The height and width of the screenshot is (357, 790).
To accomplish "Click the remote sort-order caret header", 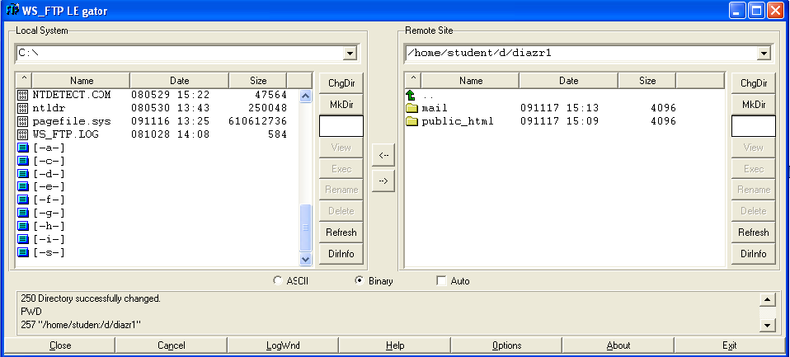I will (x=413, y=80).
